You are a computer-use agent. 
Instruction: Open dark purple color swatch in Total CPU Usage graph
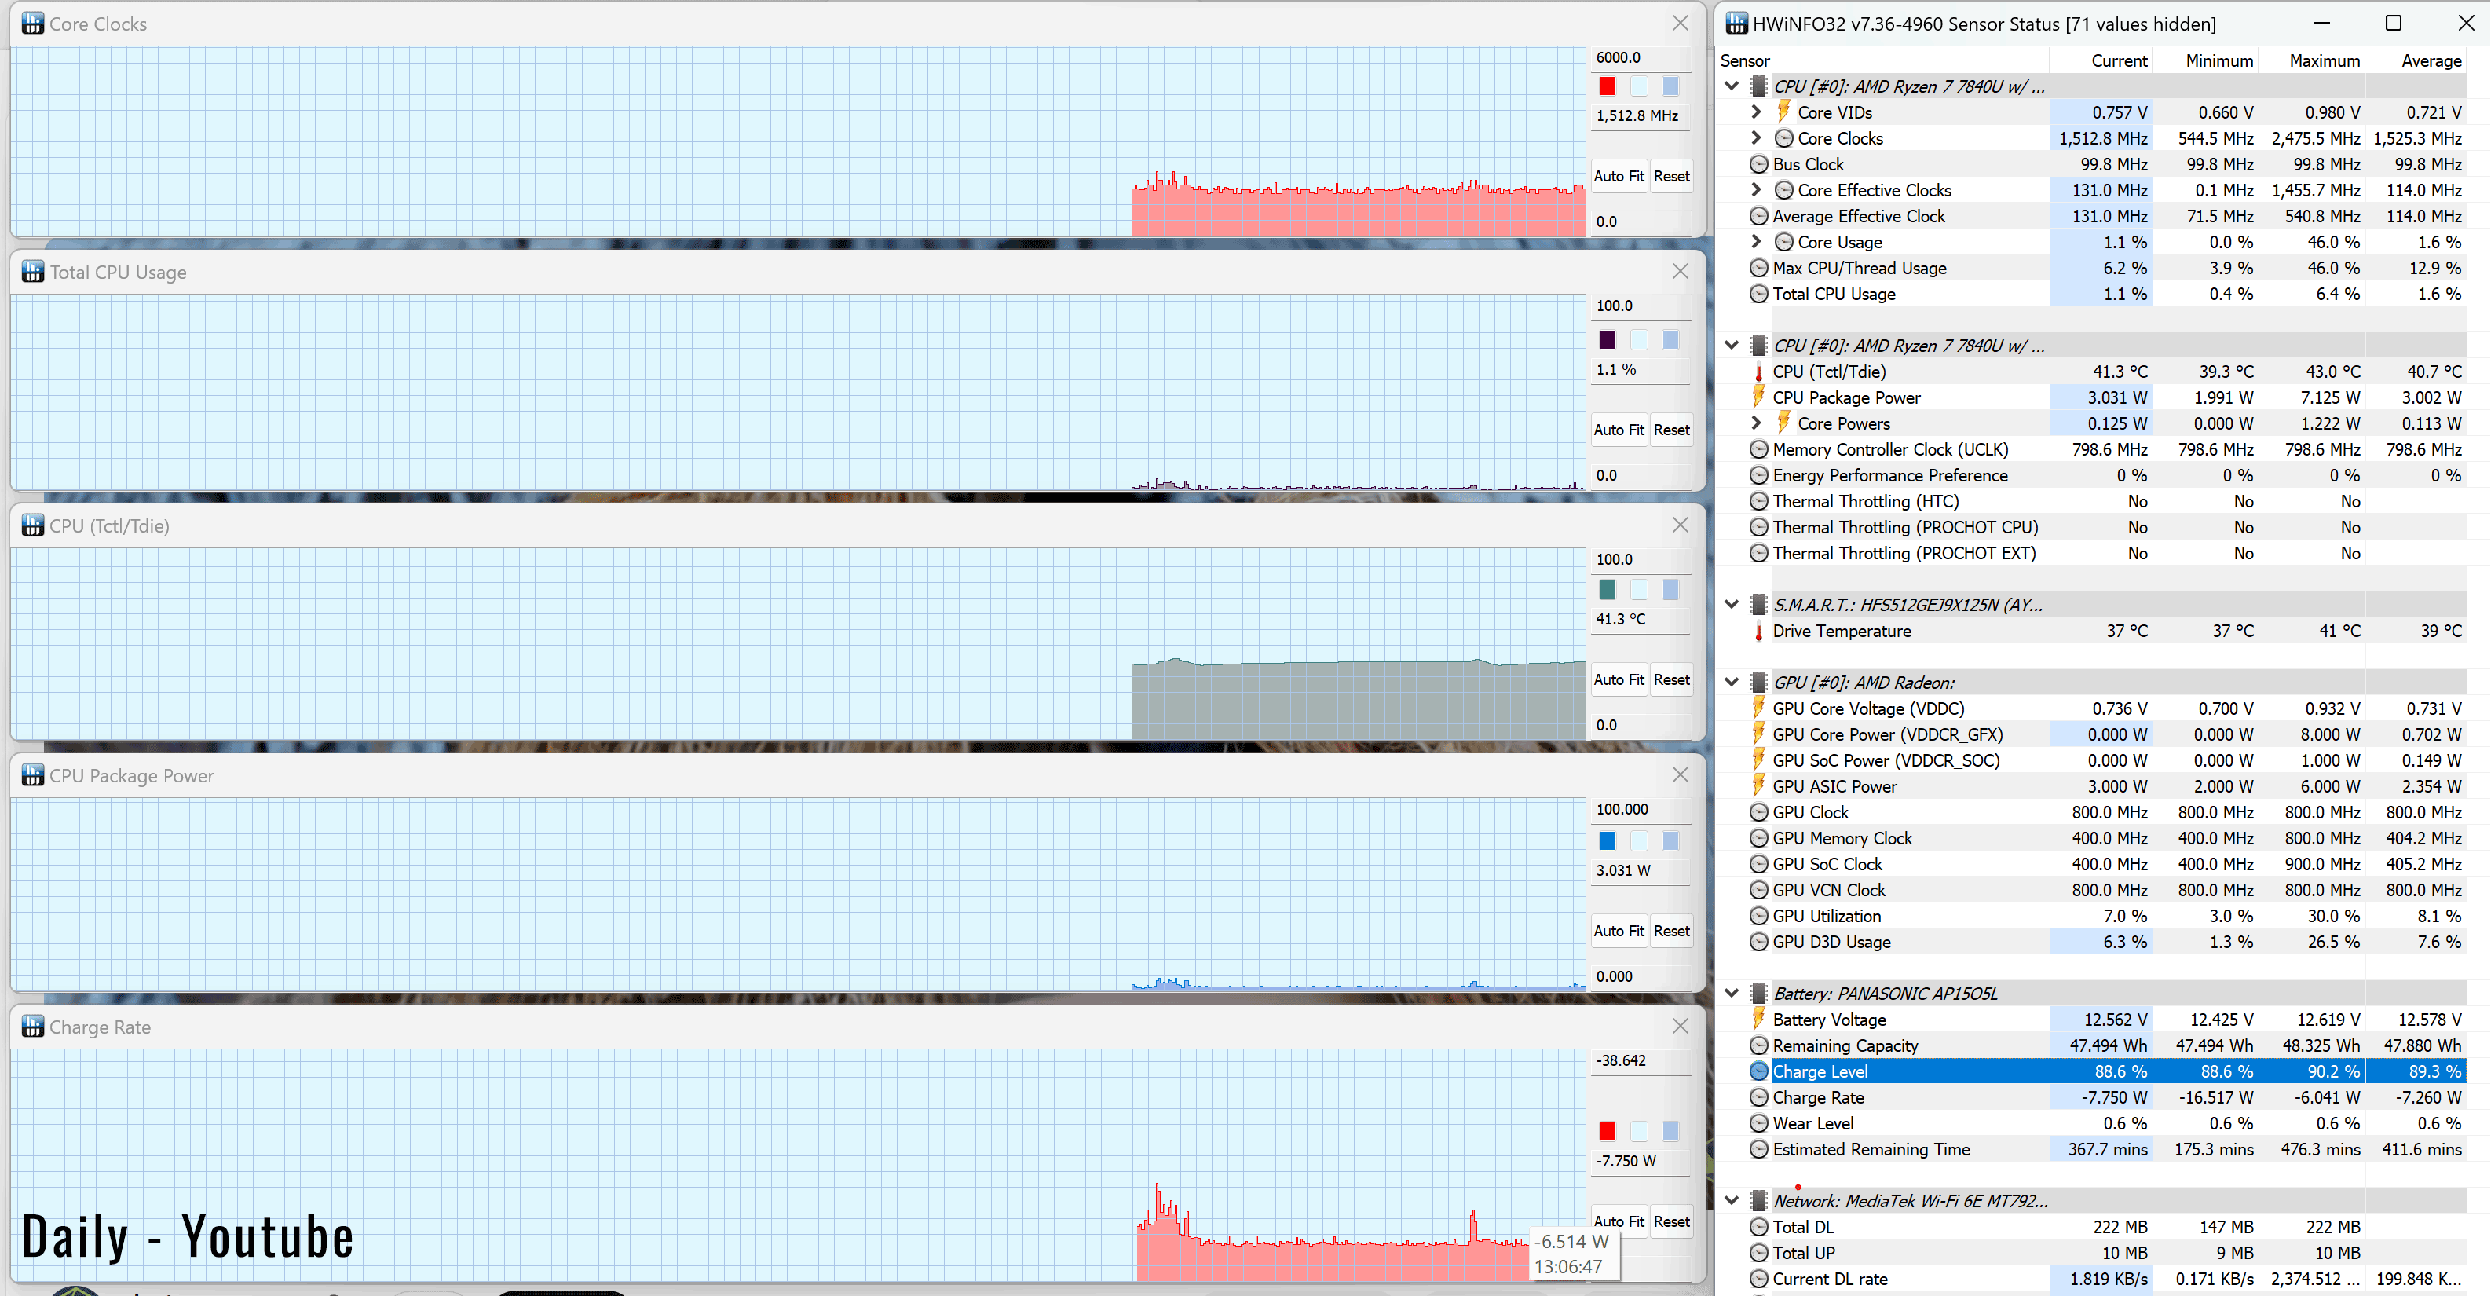click(1608, 339)
